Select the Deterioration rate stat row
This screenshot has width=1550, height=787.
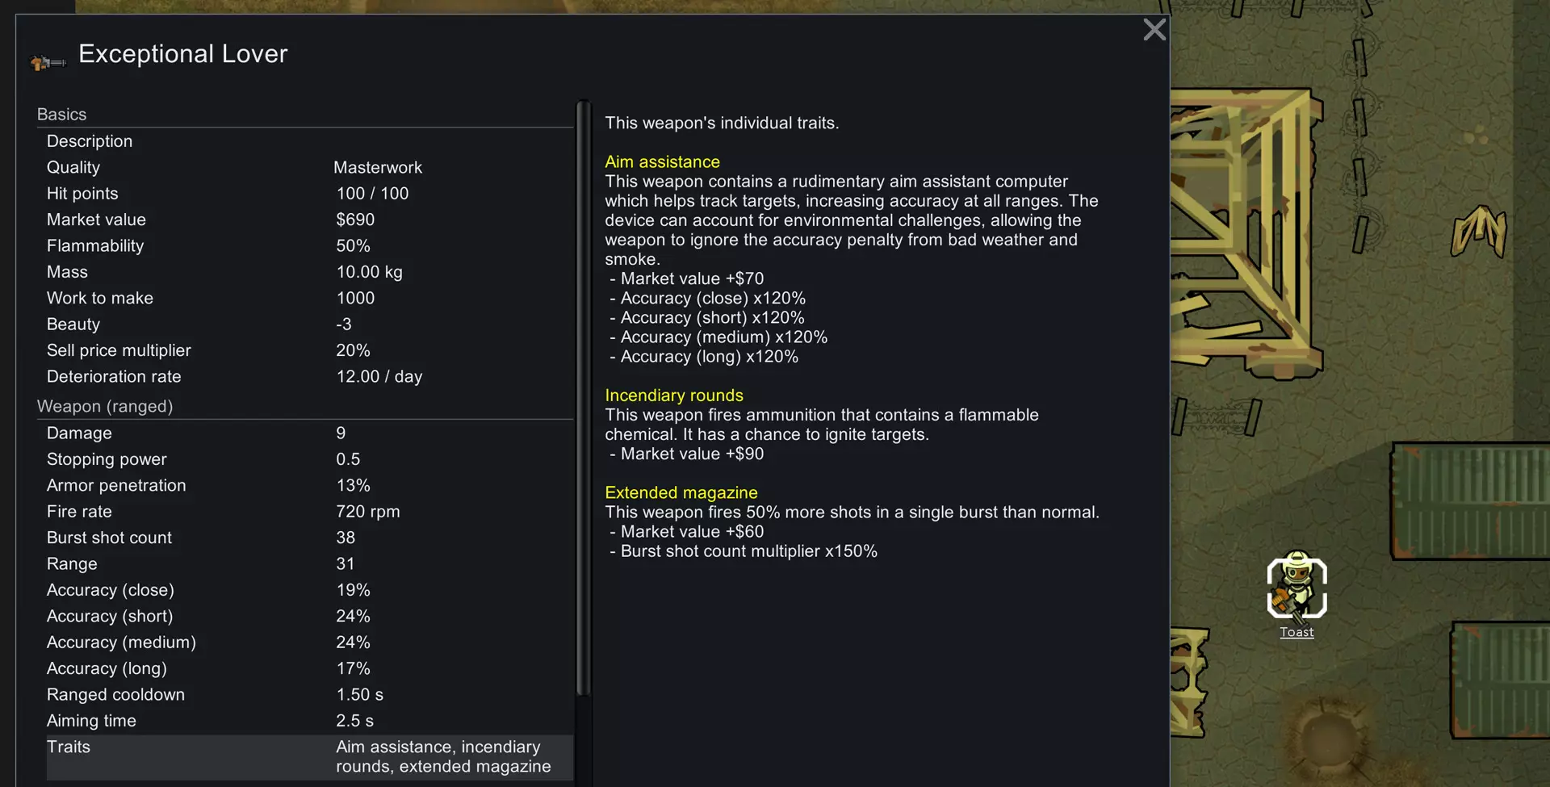coord(307,377)
